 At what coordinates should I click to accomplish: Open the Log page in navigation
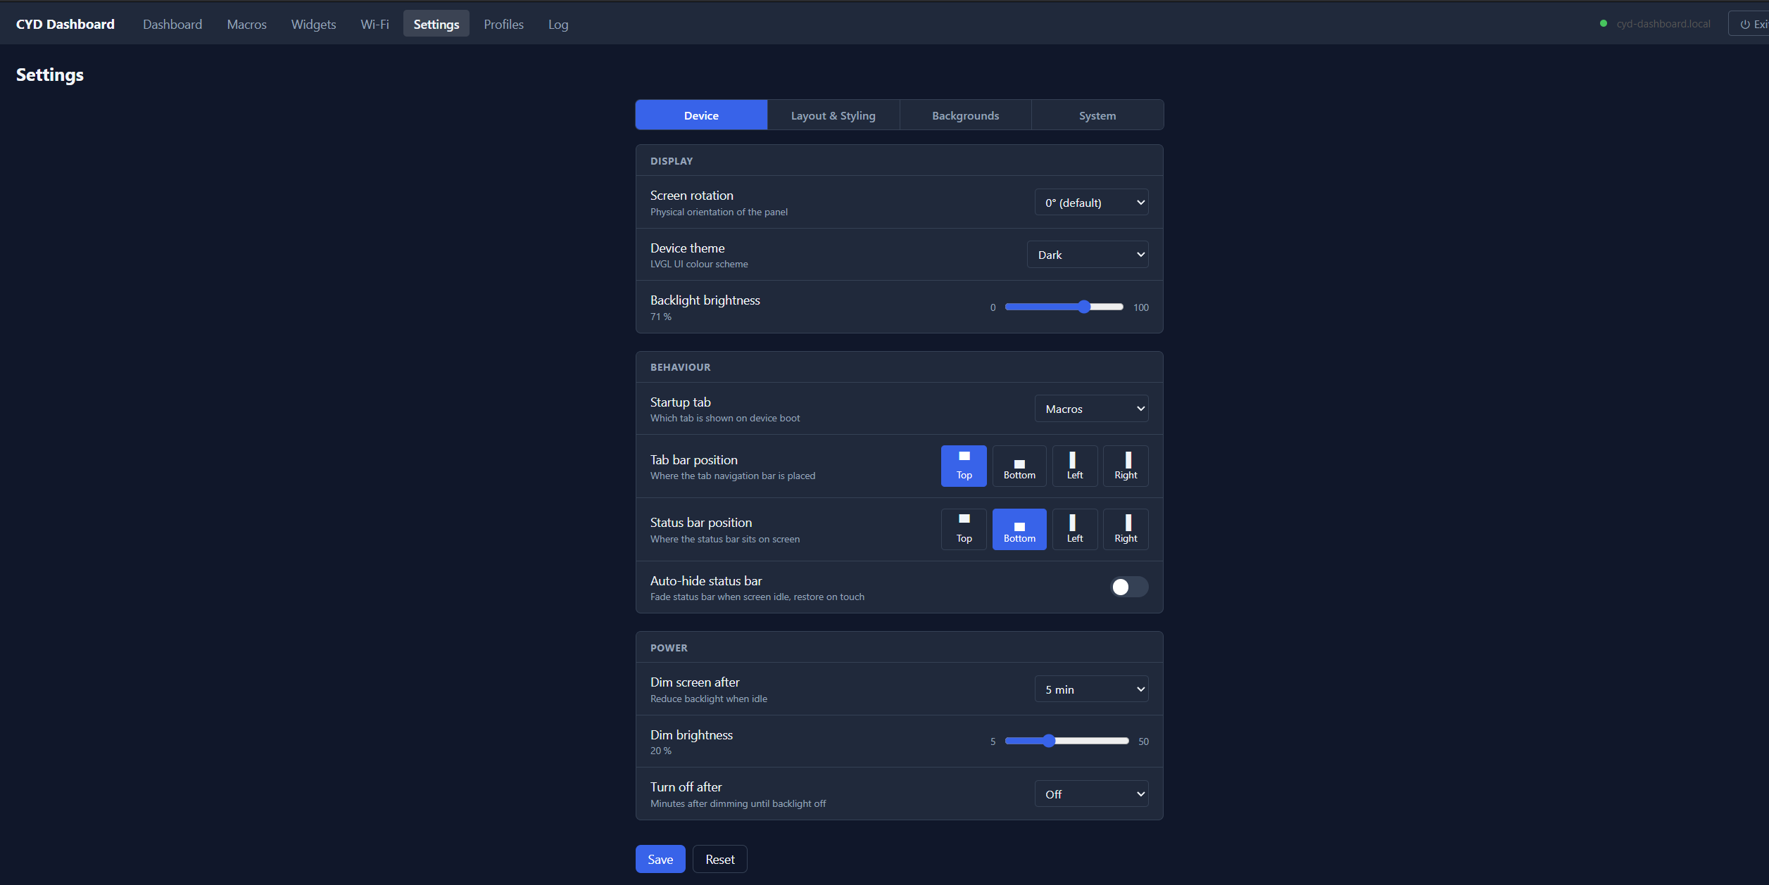point(558,24)
